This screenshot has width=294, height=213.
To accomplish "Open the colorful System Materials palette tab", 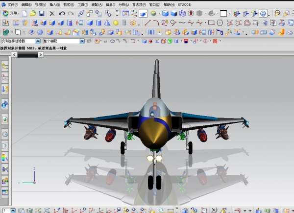I will click(5, 157).
